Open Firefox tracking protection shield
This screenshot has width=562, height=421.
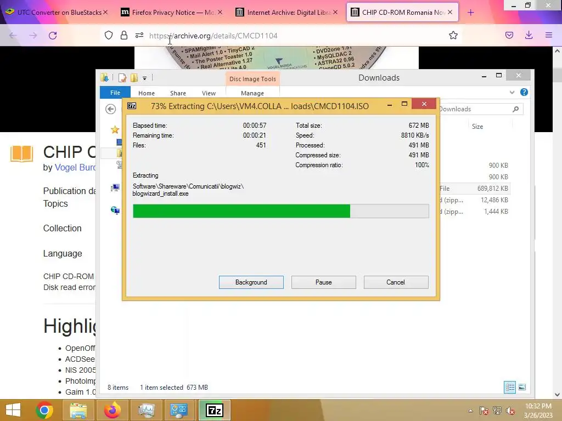109,35
